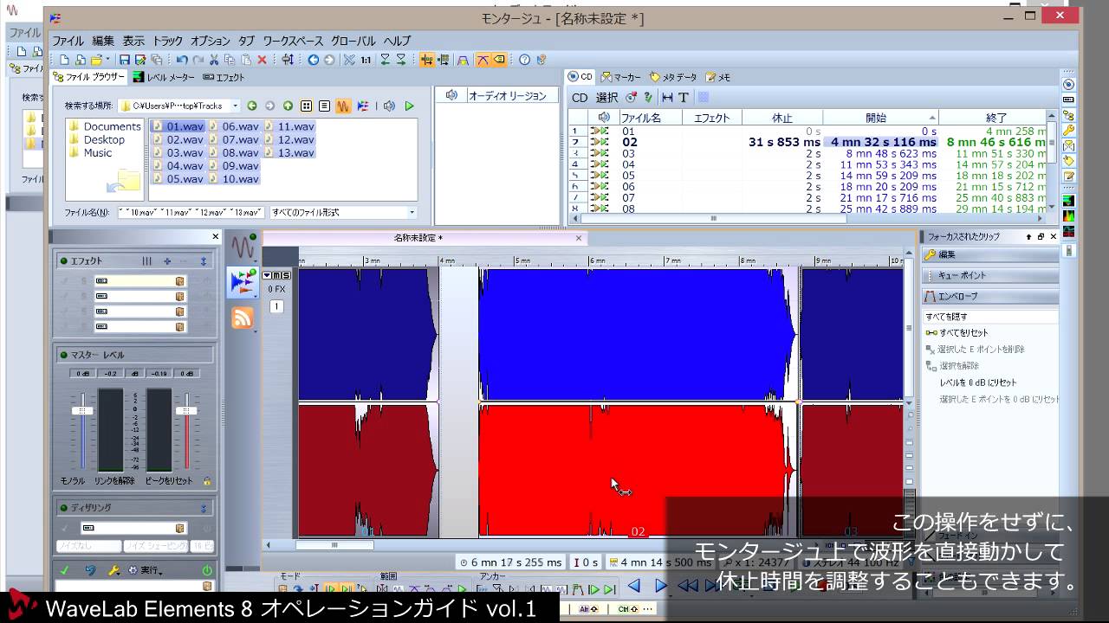The width and height of the screenshot is (1109, 623).
Task: Open the すべてのファイル形式 file type dropdown
Action: click(x=412, y=212)
